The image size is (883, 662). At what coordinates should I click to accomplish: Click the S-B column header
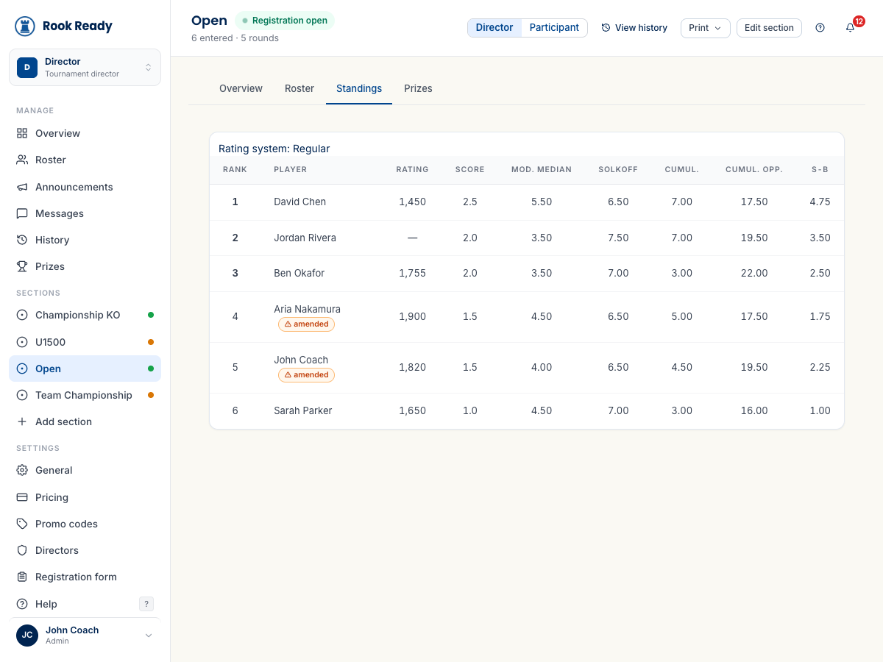point(820,169)
